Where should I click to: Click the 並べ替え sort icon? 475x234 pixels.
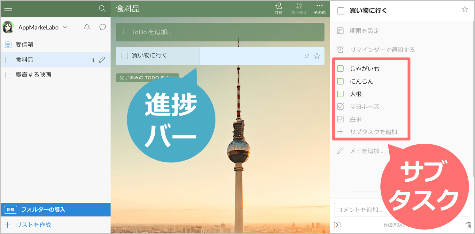(299, 9)
